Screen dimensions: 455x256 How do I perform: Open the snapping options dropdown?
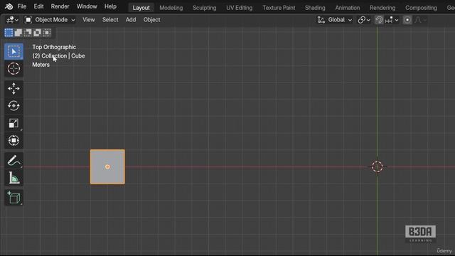pos(392,20)
